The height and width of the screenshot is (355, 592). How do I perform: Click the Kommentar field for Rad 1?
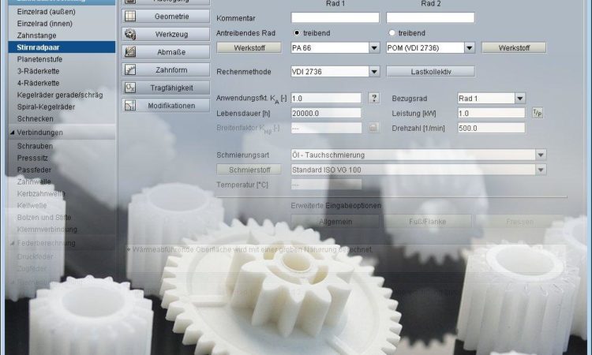(335, 17)
